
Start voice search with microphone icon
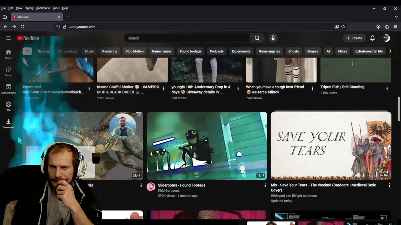(273, 38)
